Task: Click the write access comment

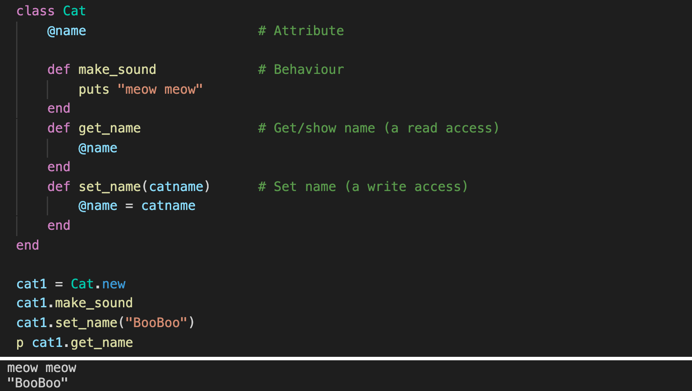Action: pos(363,187)
